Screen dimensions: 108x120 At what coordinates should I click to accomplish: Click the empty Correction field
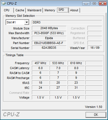coord(95,28)
